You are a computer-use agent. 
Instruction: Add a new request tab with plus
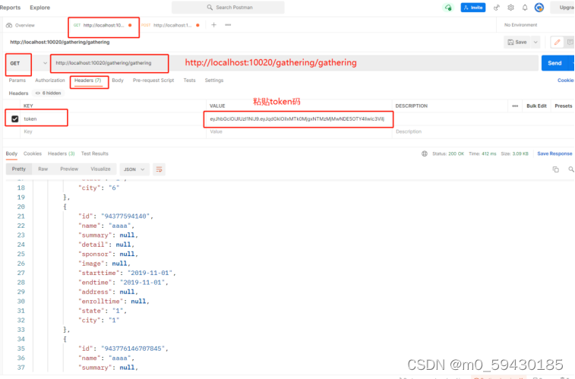(213, 25)
